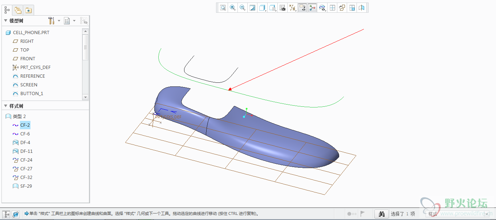Image resolution: width=496 pixels, height=220 pixels.
Task: Open the datum display filters icon
Action: pos(292,8)
